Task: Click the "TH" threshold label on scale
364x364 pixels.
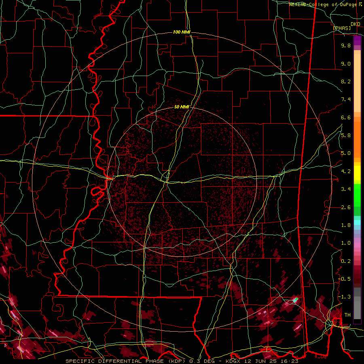Action: click(347, 315)
